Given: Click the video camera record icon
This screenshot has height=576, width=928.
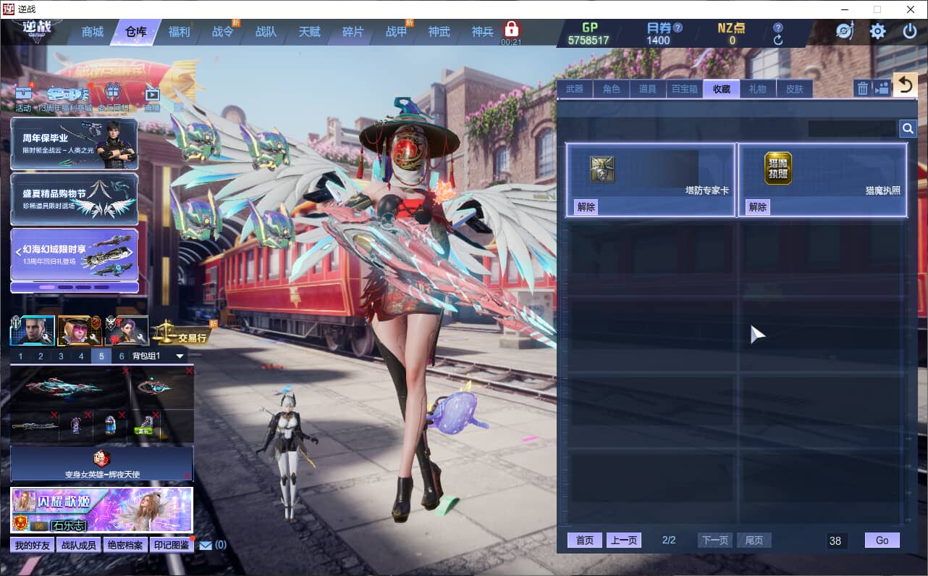Looking at the screenshot, I should pos(882,88).
